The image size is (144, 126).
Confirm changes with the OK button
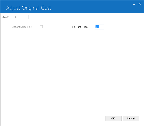point(113,118)
